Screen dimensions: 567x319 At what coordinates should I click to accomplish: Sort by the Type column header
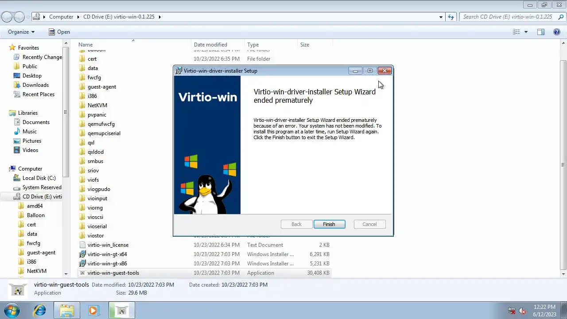(x=271, y=45)
